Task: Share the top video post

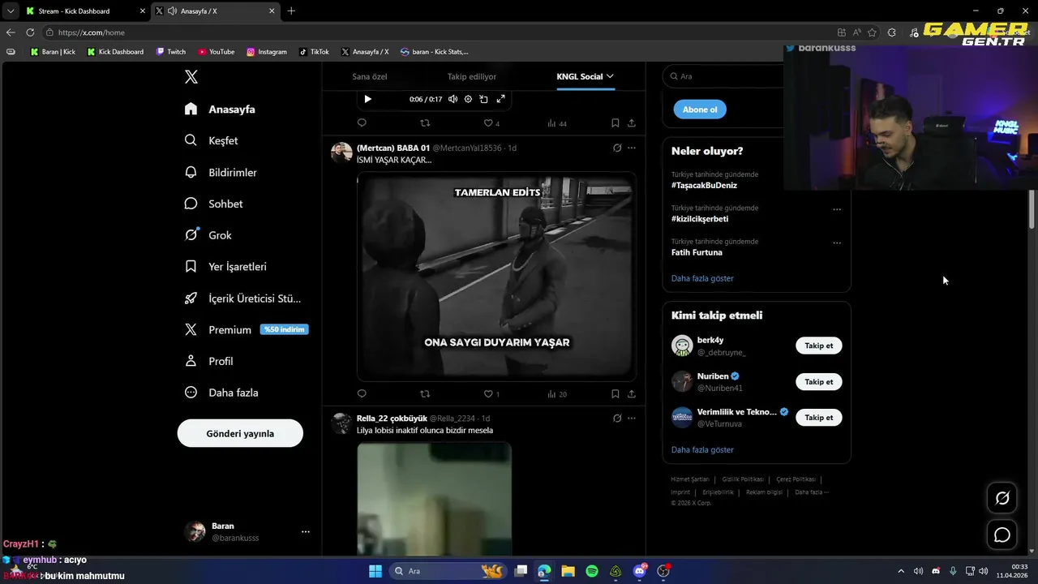Action: click(632, 123)
